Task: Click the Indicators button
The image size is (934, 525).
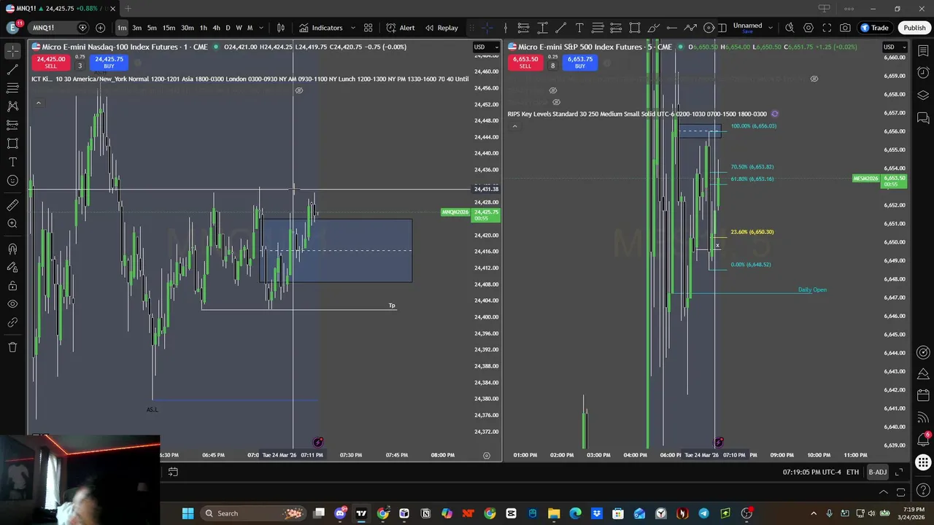Action: tap(320, 28)
